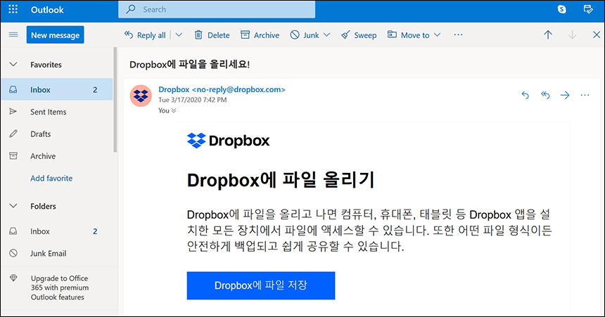The image size is (605, 317).
Task: Click the Junk Email blocked-circle icon
Action: [x=13, y=253]
